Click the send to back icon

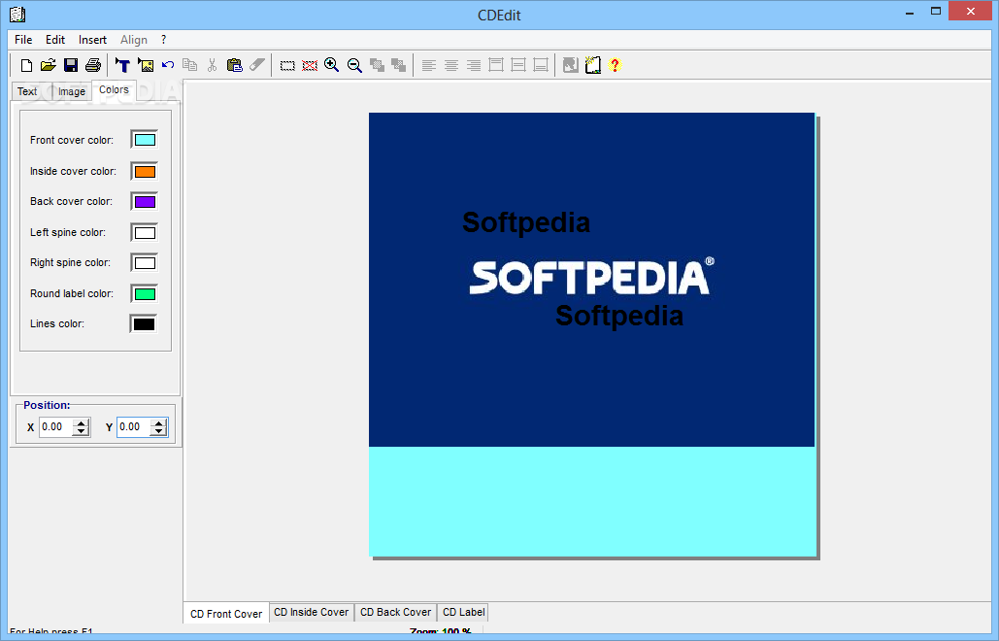coord(399,65)
